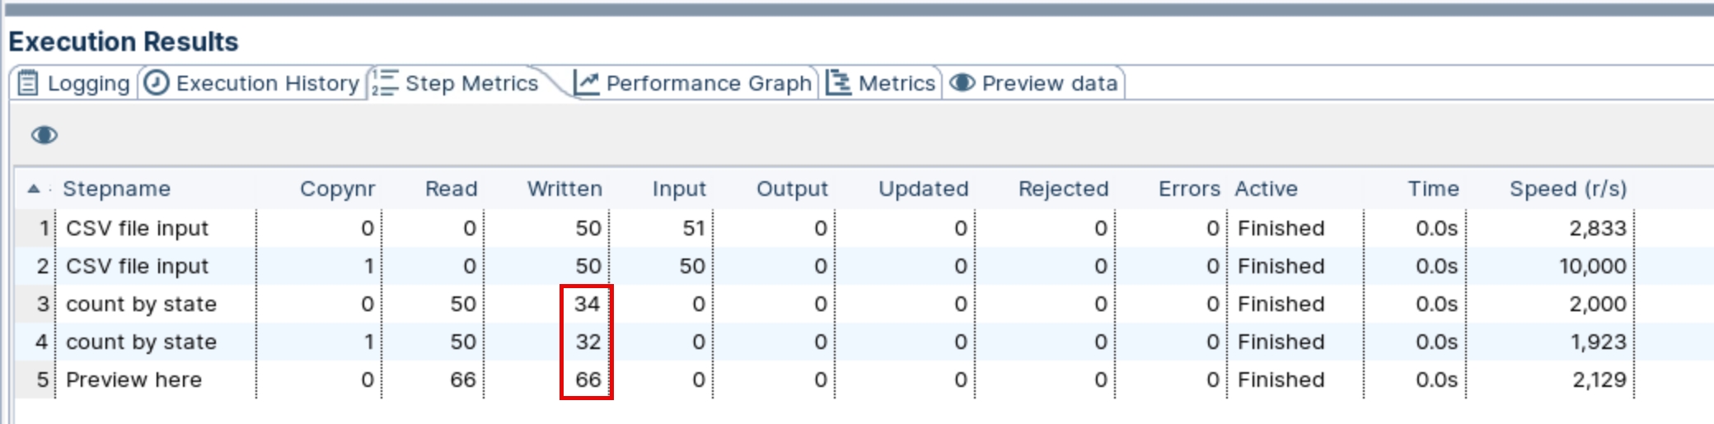Toggle the eye button in the toolbar
Image resolution: width=1714 pixels, height=424 pixels.
(x=44, y=135)
